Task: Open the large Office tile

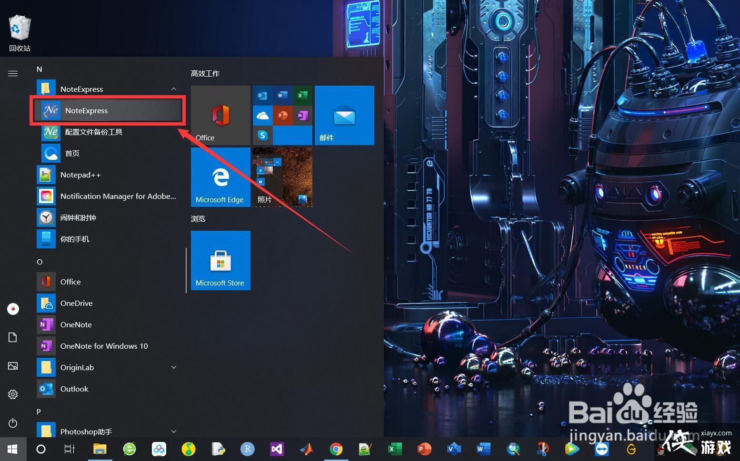Action: tap(220, 116)
